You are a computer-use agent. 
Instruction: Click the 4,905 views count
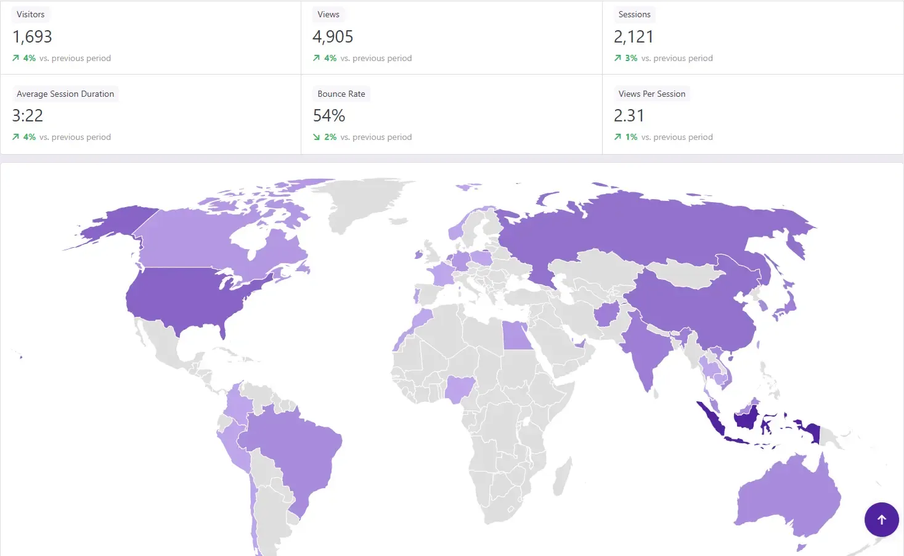(x=333, y=37)
